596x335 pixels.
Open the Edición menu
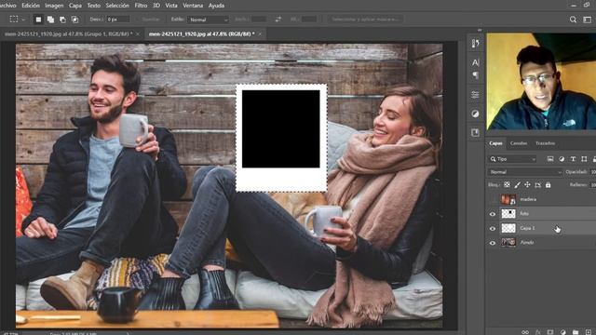pos(31,6)
